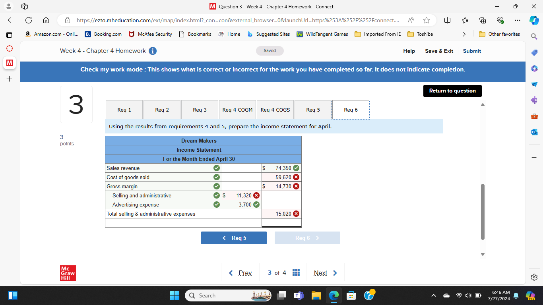
Task: Open the Outlook sidebar icon
Action: [534, 132]
